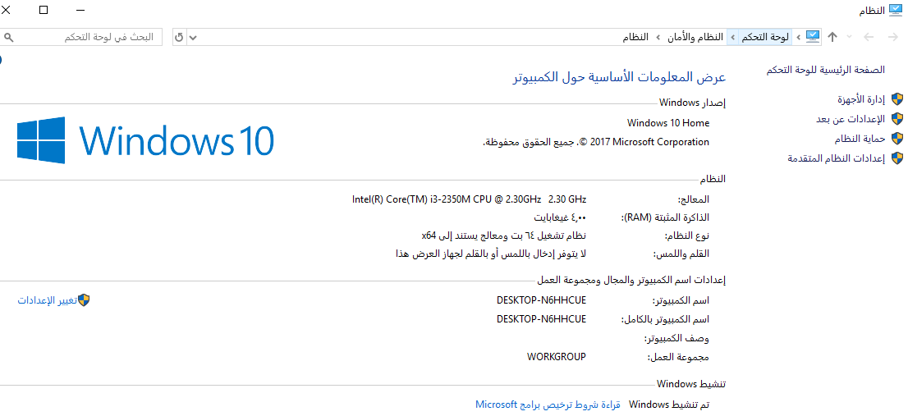The width and height of the screenshot is (908, 416).
Task: Click Control Panel Home (الصفحة الرئيسية للوحة التحكم)
Action: click(x=825, y=70)
